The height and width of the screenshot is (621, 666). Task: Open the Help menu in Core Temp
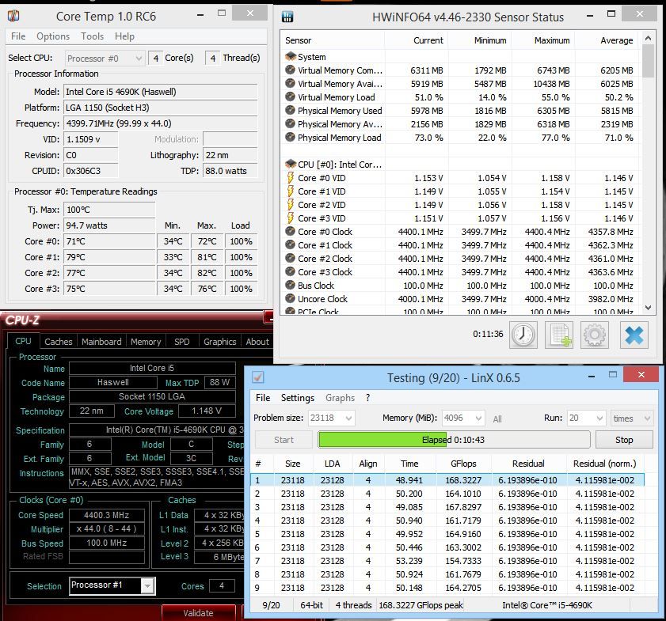pyautogui.click(x=124, y=36)
